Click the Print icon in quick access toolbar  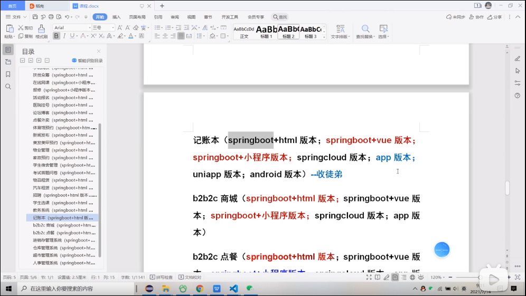click(51, 17)
